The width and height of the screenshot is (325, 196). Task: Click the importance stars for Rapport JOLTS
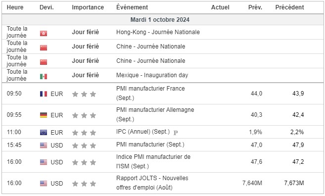pyautogui.click(x=84, y=184)
